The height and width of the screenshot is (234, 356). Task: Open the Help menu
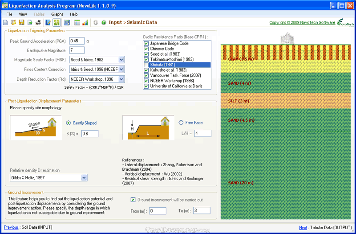click(74, 14)
